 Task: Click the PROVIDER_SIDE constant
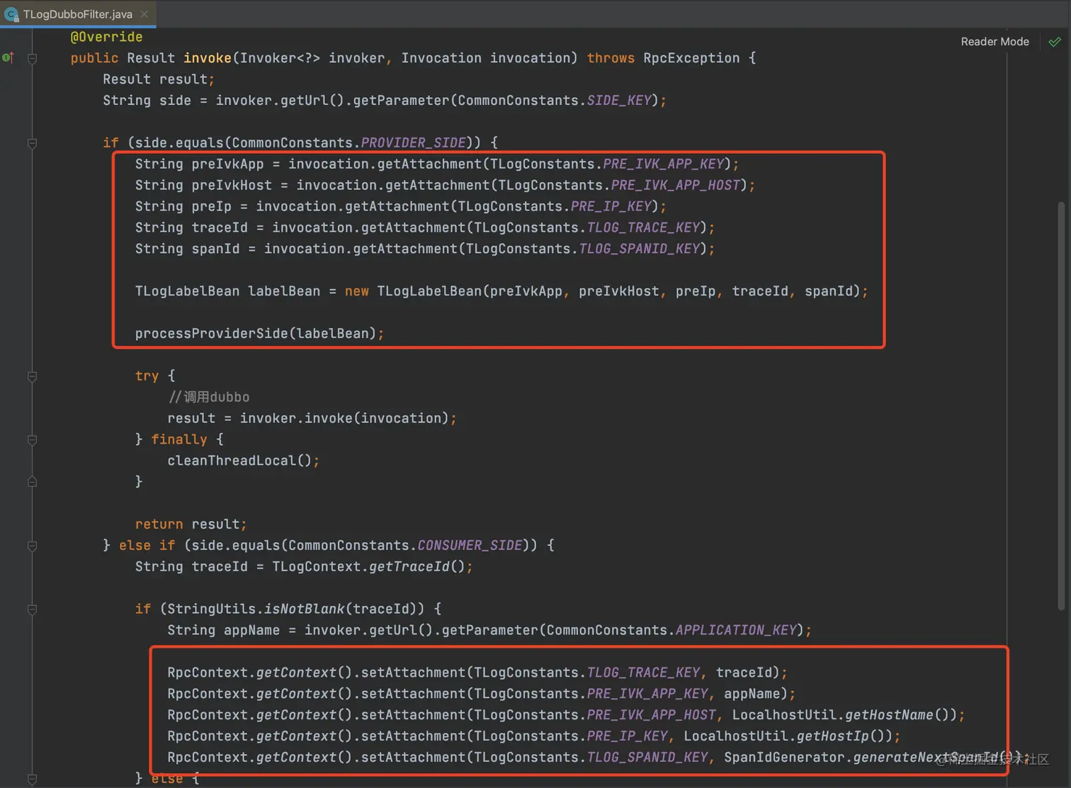tap(414, 142)
